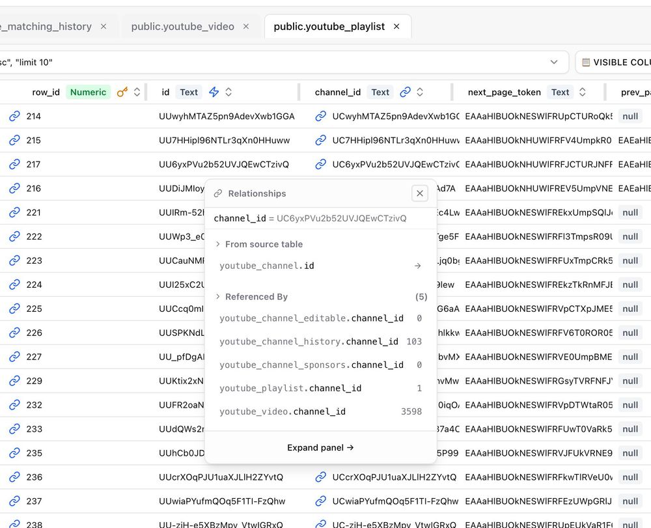The width and height of the screenshot is (651, 528).
Task: Open youtube_channel_editable.channel_id reference
Action: [320, 318]
